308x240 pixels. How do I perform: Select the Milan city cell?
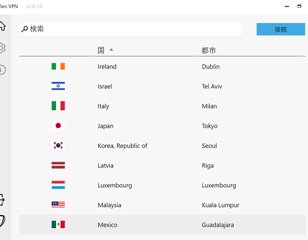click(209, 106)
